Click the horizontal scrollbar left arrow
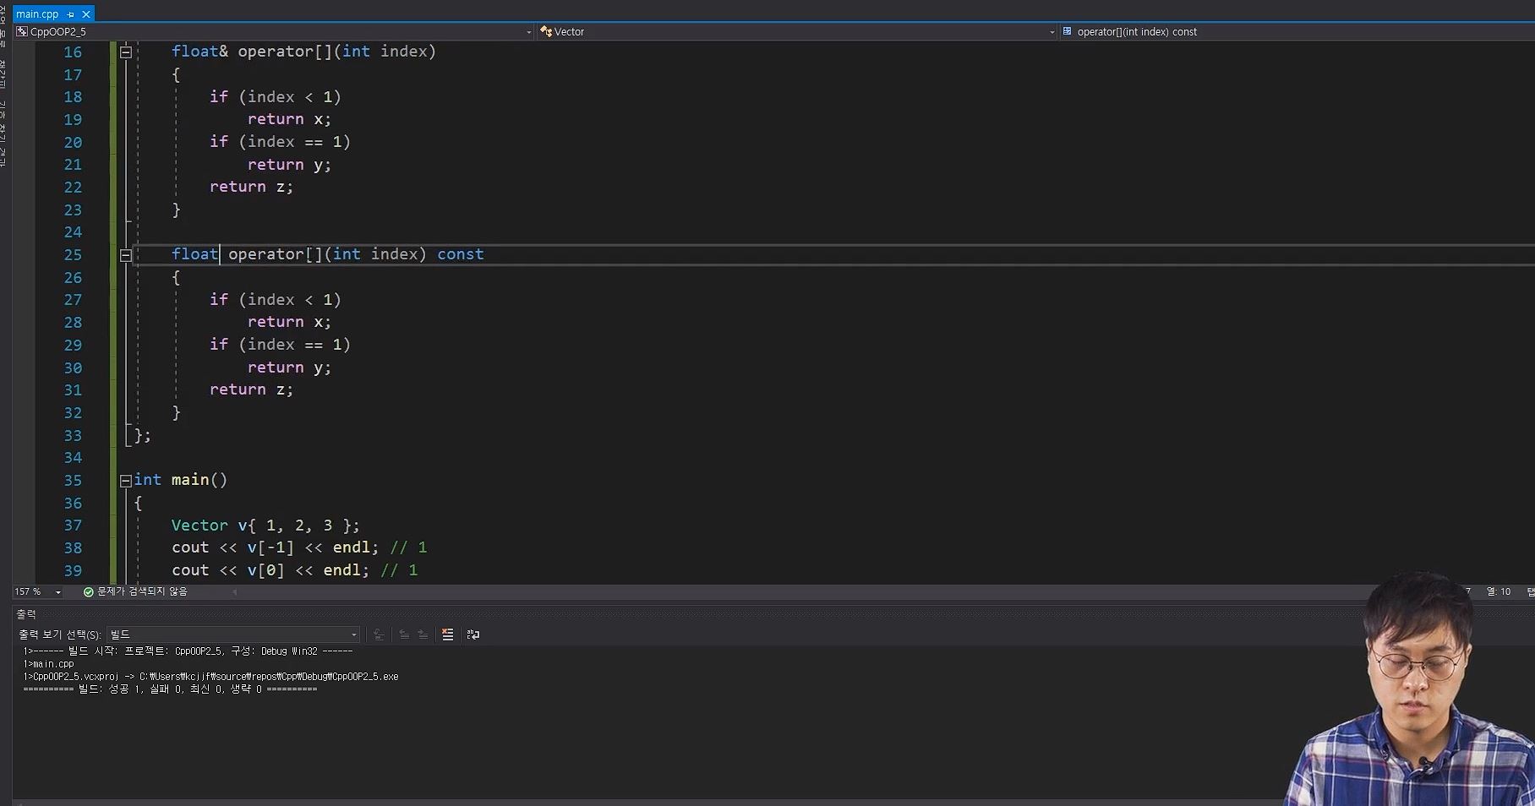Screen dimensions: 1535x806 (x=235, y=592)
